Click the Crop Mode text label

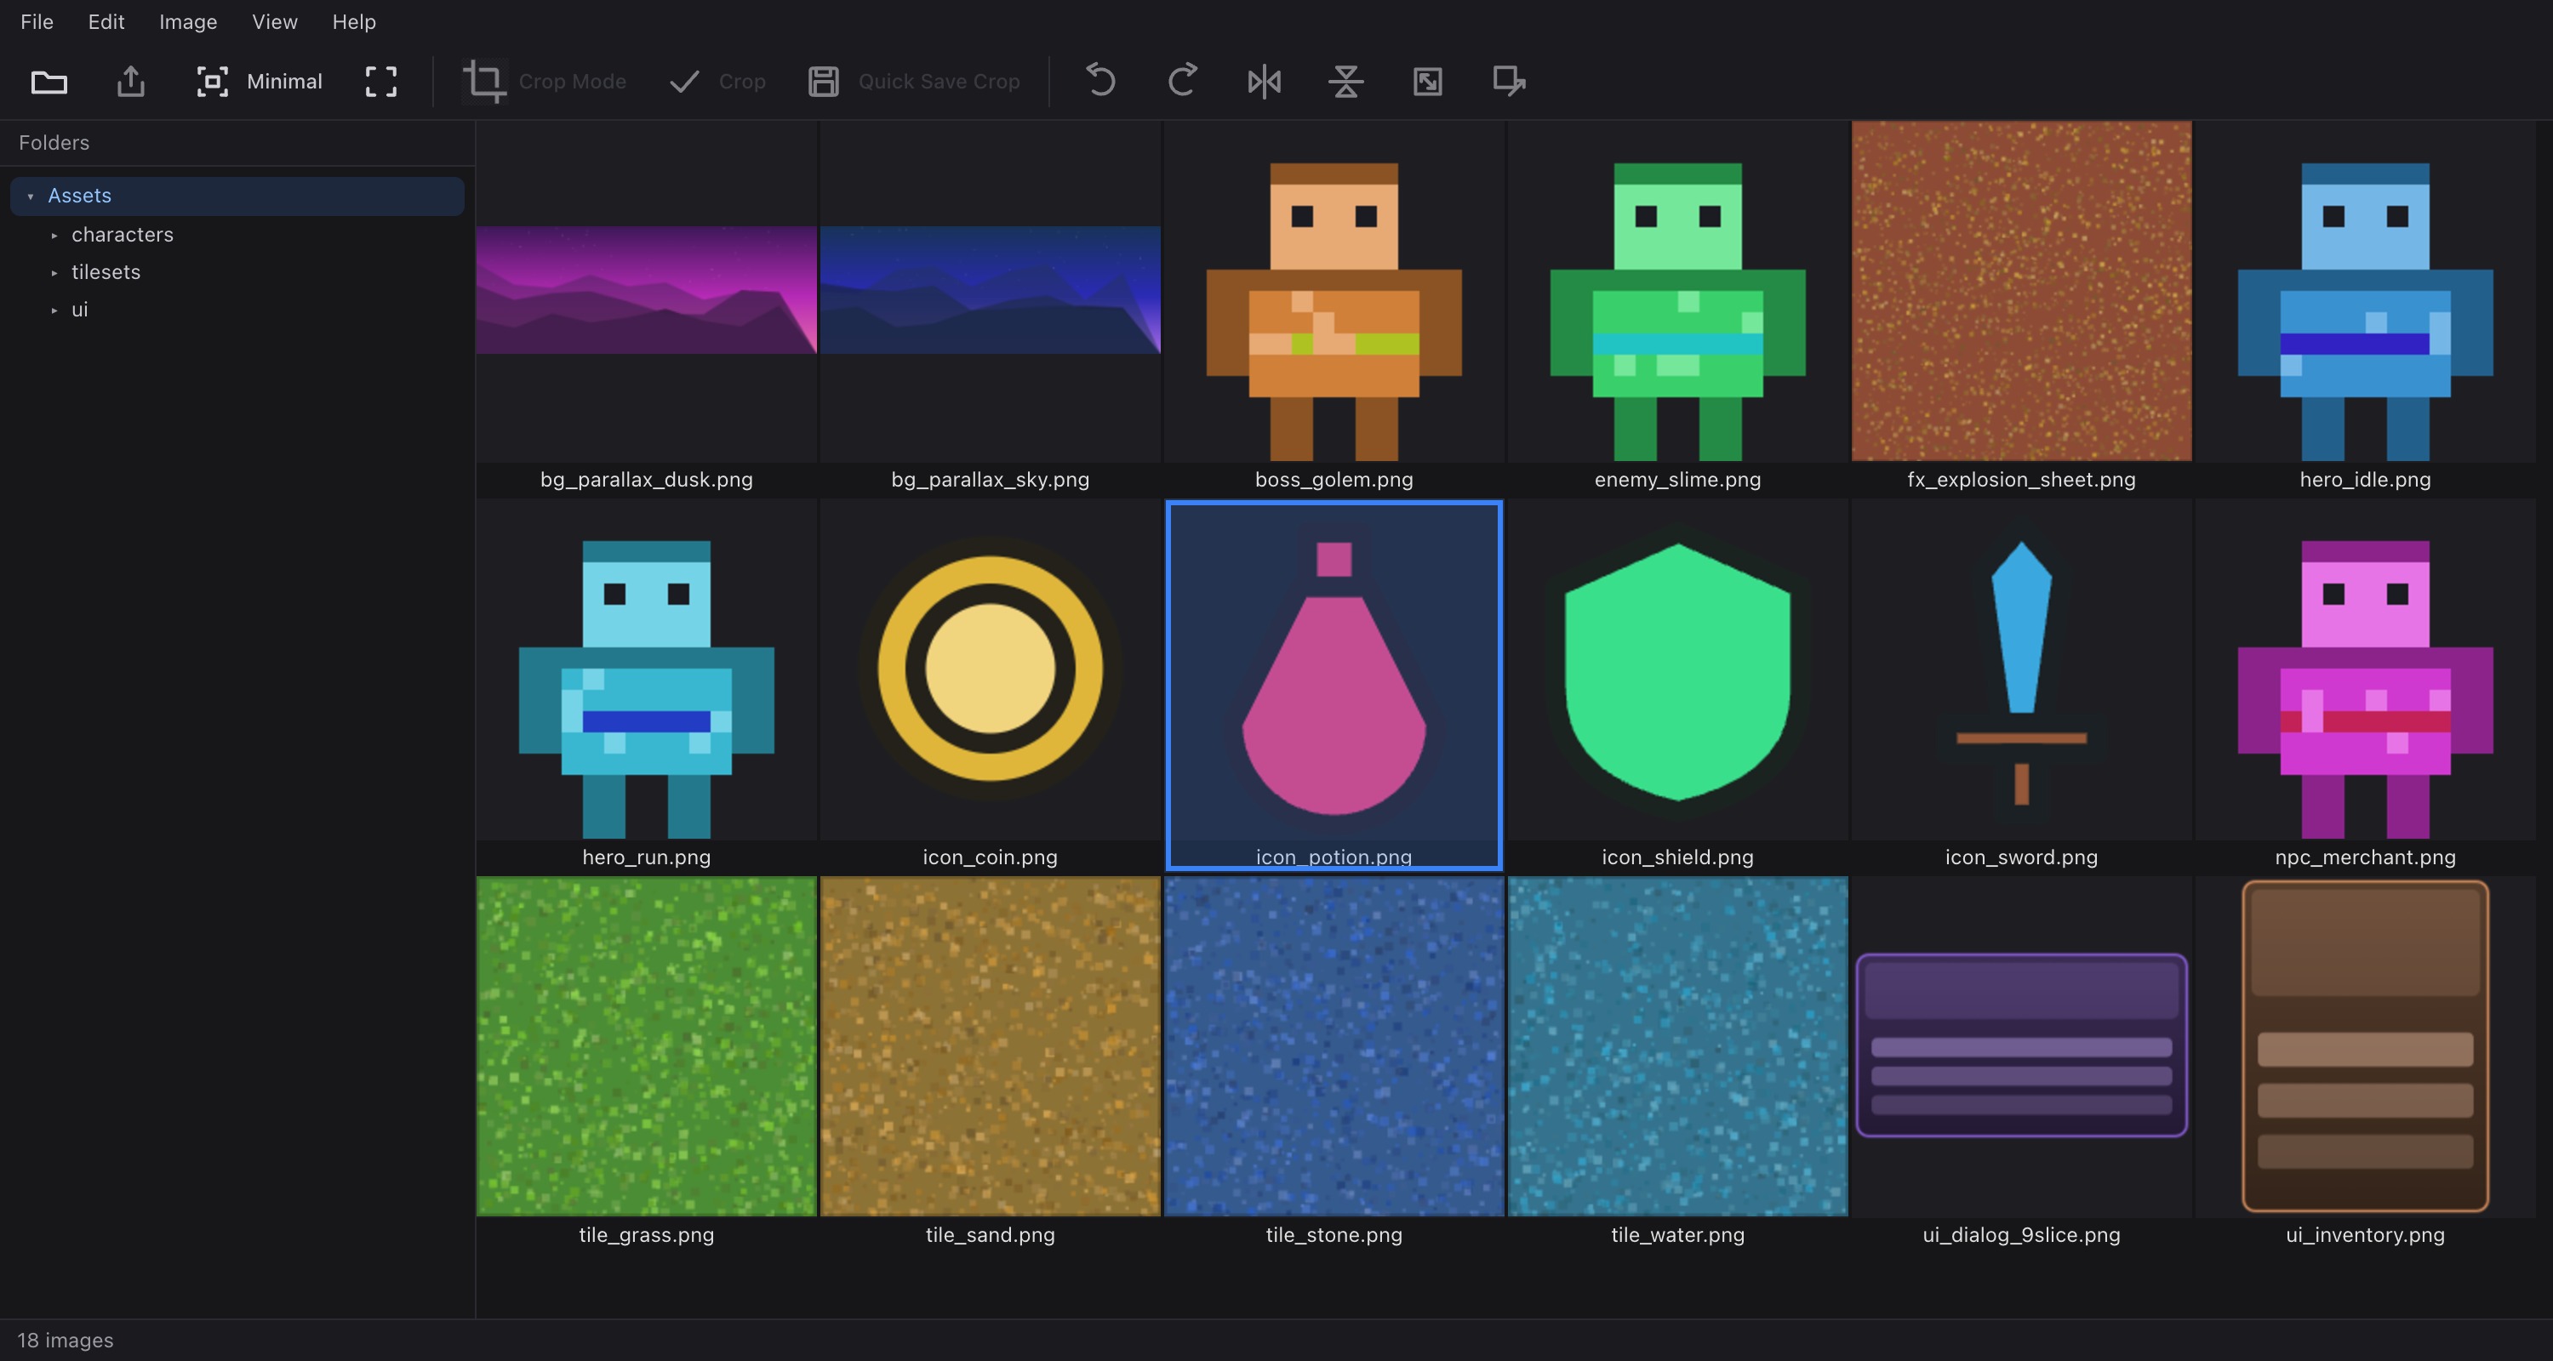[x=572, y=81]
